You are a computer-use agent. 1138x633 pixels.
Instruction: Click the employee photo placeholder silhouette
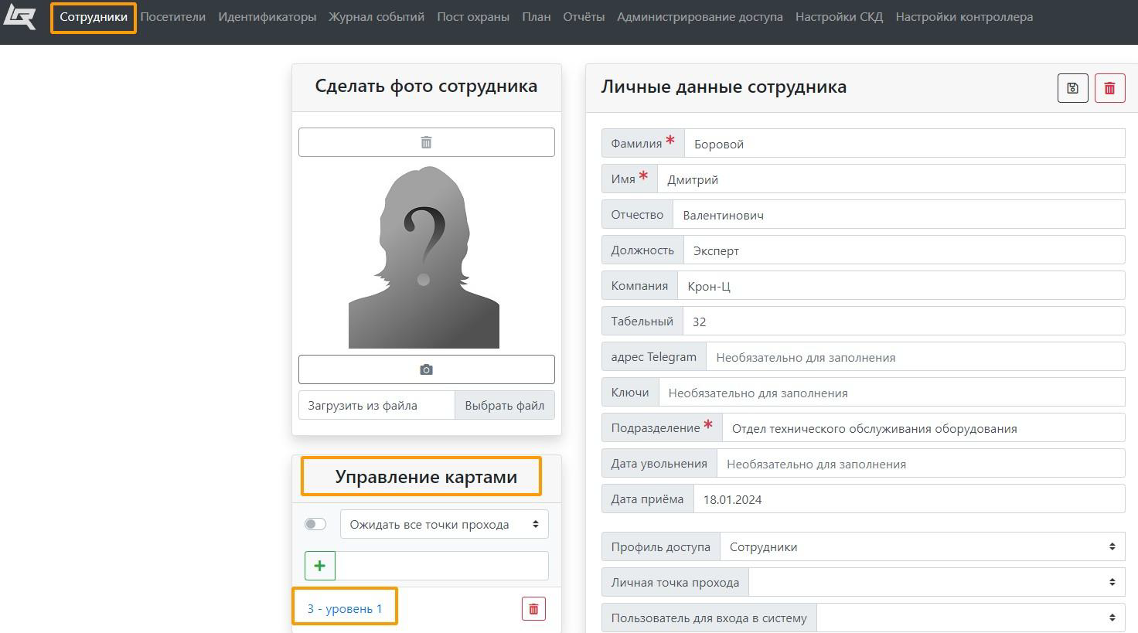pos(424,257)
